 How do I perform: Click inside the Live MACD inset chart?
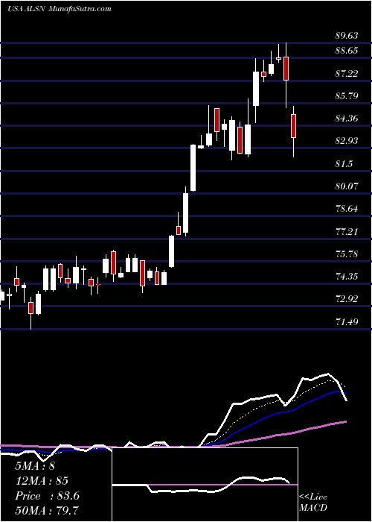coord(205,485)
